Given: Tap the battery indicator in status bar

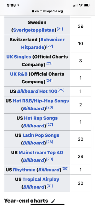Looking at the screenshot, I should (87, 5).
